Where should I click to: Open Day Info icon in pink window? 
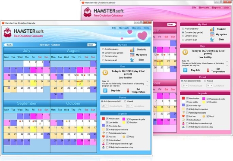[x=185, y=70]
